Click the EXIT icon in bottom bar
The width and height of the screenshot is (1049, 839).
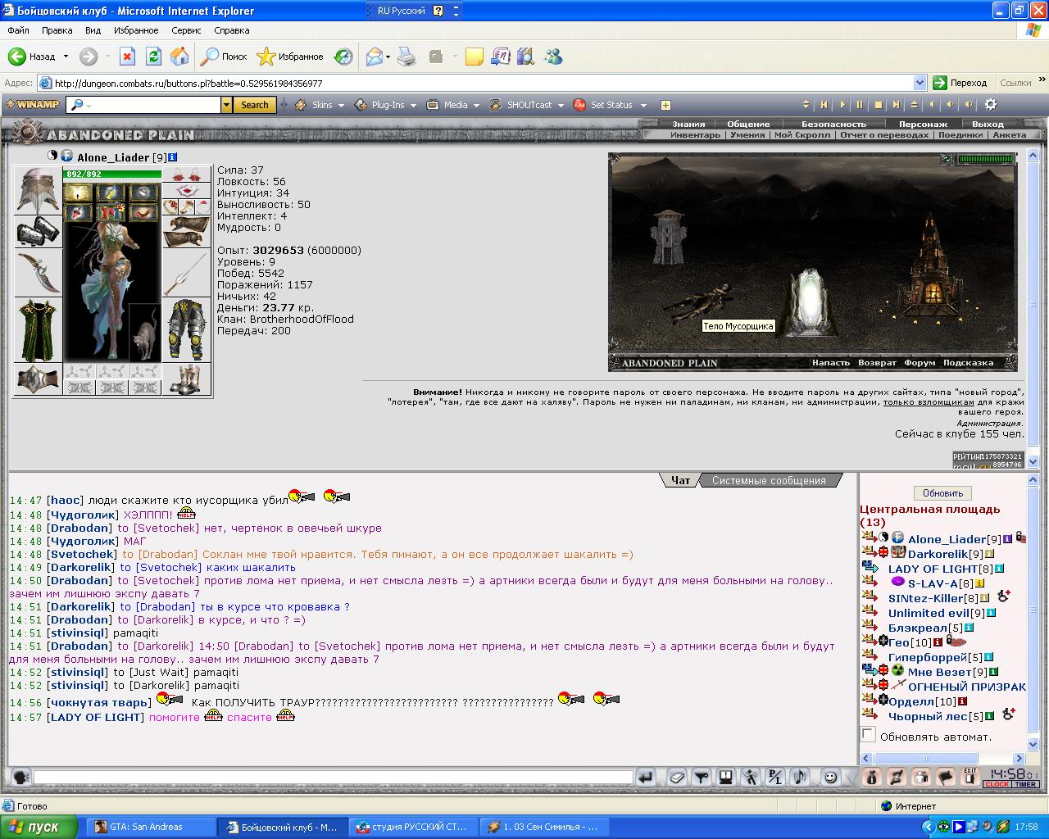coord(970,777)
